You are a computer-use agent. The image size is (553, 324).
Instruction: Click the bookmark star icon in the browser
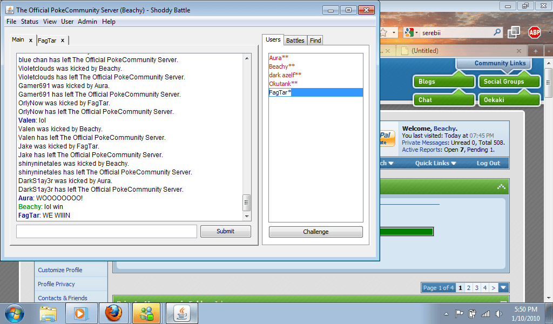coord(384,33)
